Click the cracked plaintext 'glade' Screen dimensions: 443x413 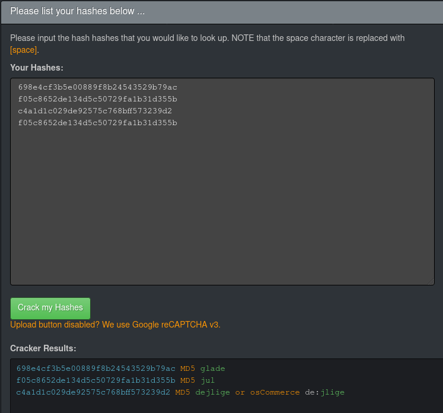click(x=213, y=368)
